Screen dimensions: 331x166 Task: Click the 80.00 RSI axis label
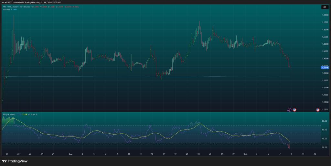tap(325, 121)
